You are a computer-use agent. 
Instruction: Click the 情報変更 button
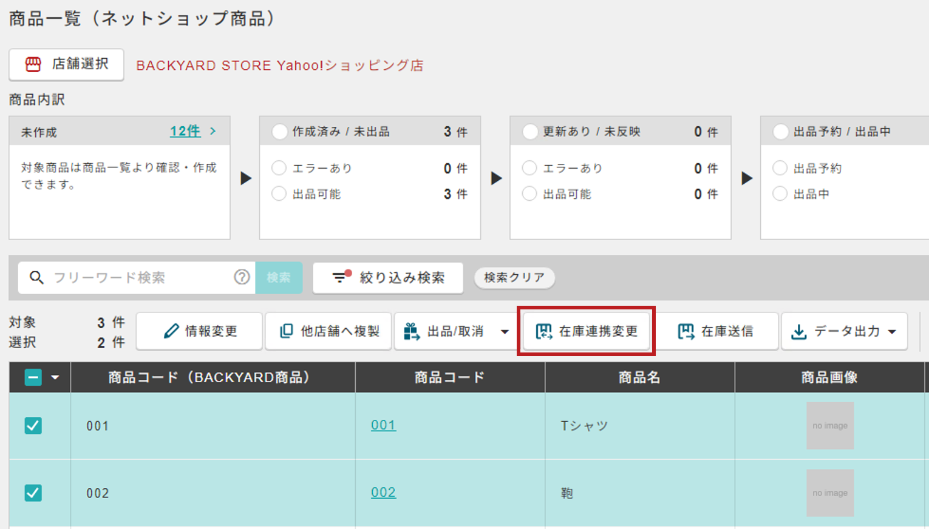click(199, 331)
